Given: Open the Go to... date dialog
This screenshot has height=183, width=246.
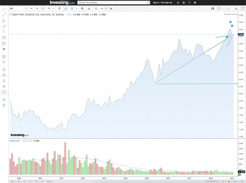Looking at the screenshot, I should click(50, 181).
